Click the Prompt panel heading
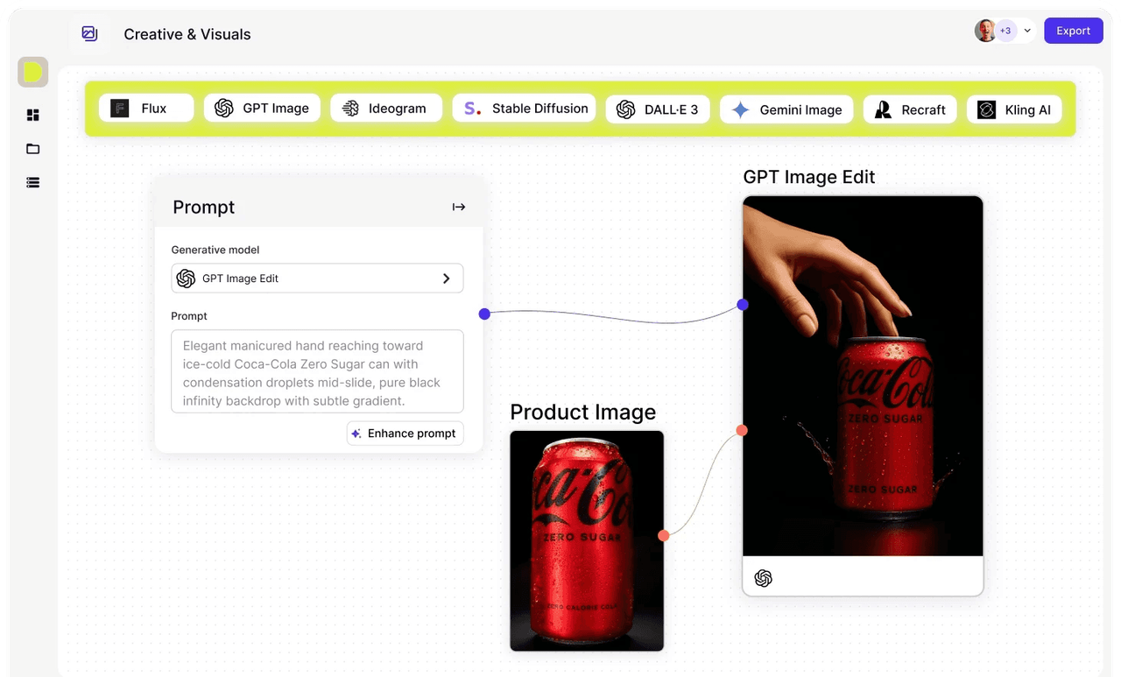Screen dimensions: 1121x677 point(204,207)
